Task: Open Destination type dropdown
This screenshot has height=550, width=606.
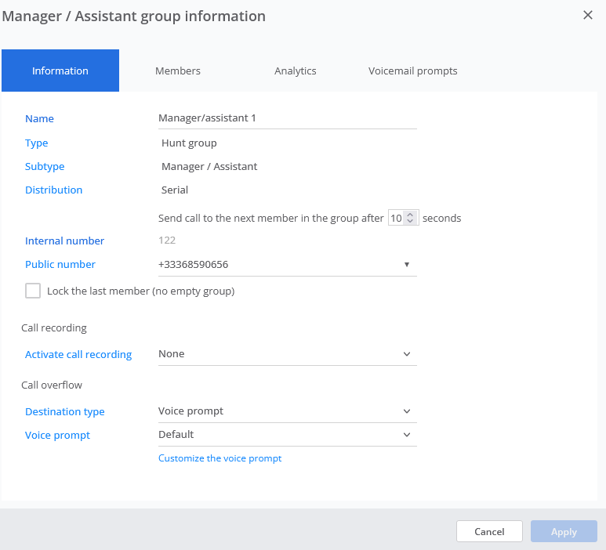Action: [287, 411]
